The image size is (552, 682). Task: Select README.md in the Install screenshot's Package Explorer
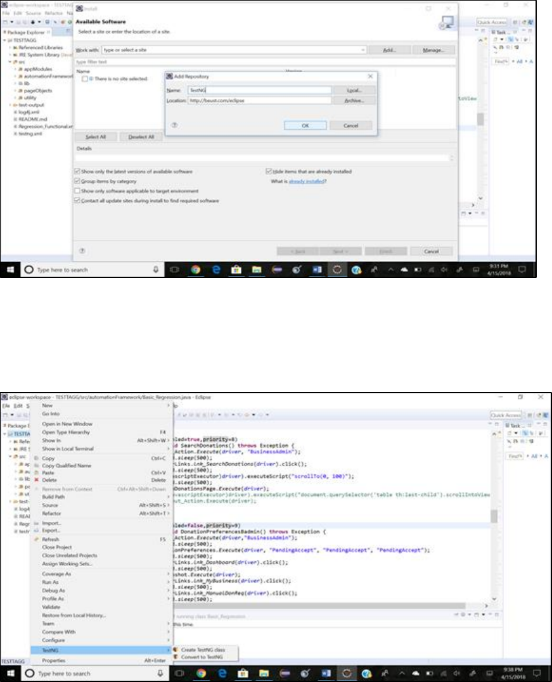pyautogui.click(x=33, y=119)
